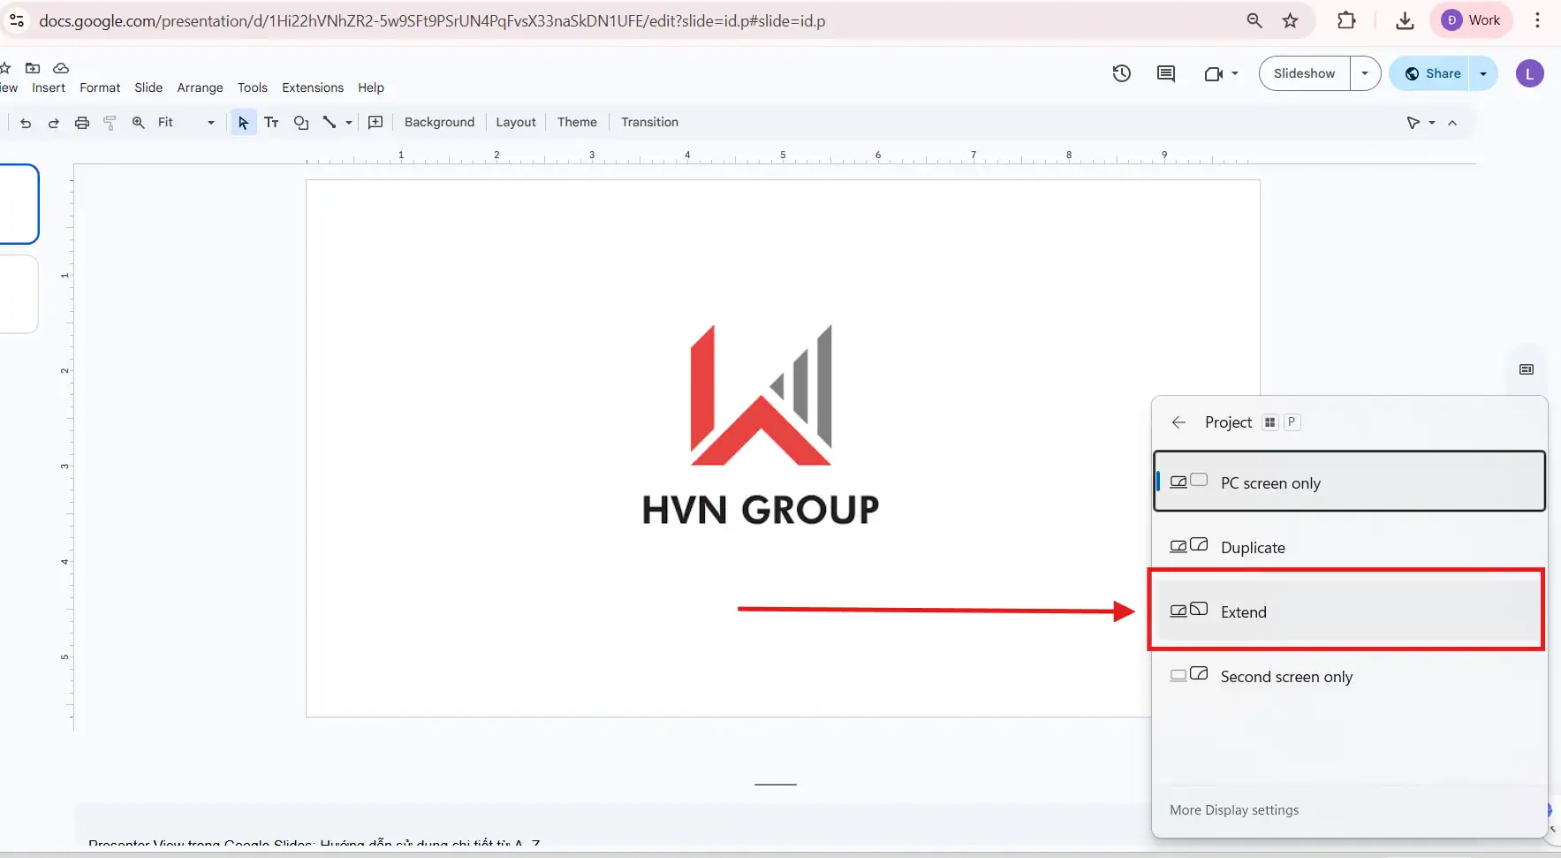Select the Undo icon
1561x858 pixels.
25,123
